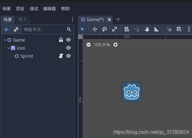Collapse the Game root node
Viewport: 192px width, 138px height.
coord(5,40)
